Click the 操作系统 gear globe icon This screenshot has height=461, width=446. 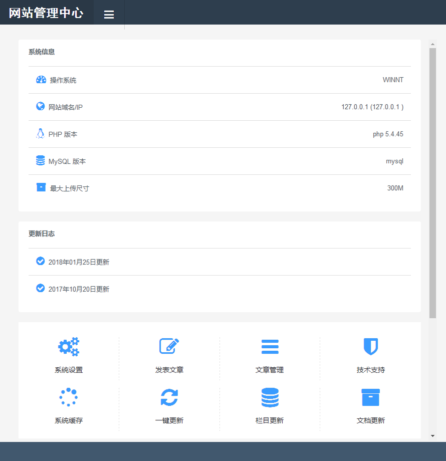pyautogui.click(x=41, y=79)
